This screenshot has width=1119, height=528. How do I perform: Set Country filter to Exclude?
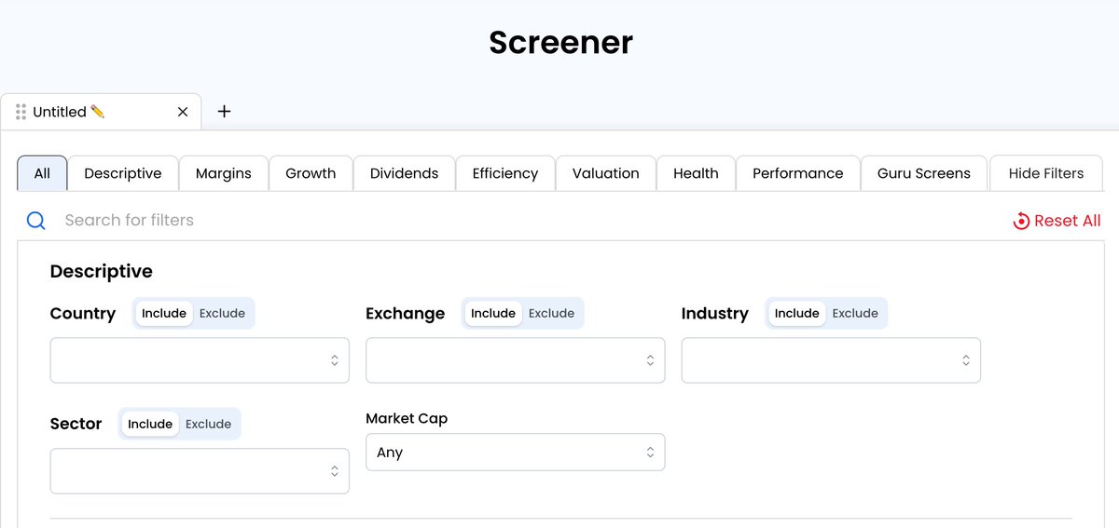(x=222, y=313)
